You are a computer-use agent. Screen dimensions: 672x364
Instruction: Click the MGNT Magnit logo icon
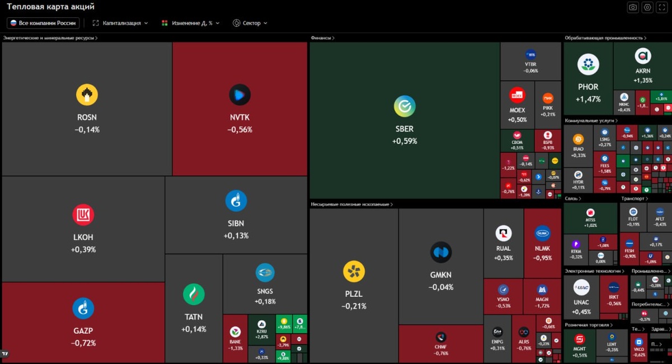[580, 339]
